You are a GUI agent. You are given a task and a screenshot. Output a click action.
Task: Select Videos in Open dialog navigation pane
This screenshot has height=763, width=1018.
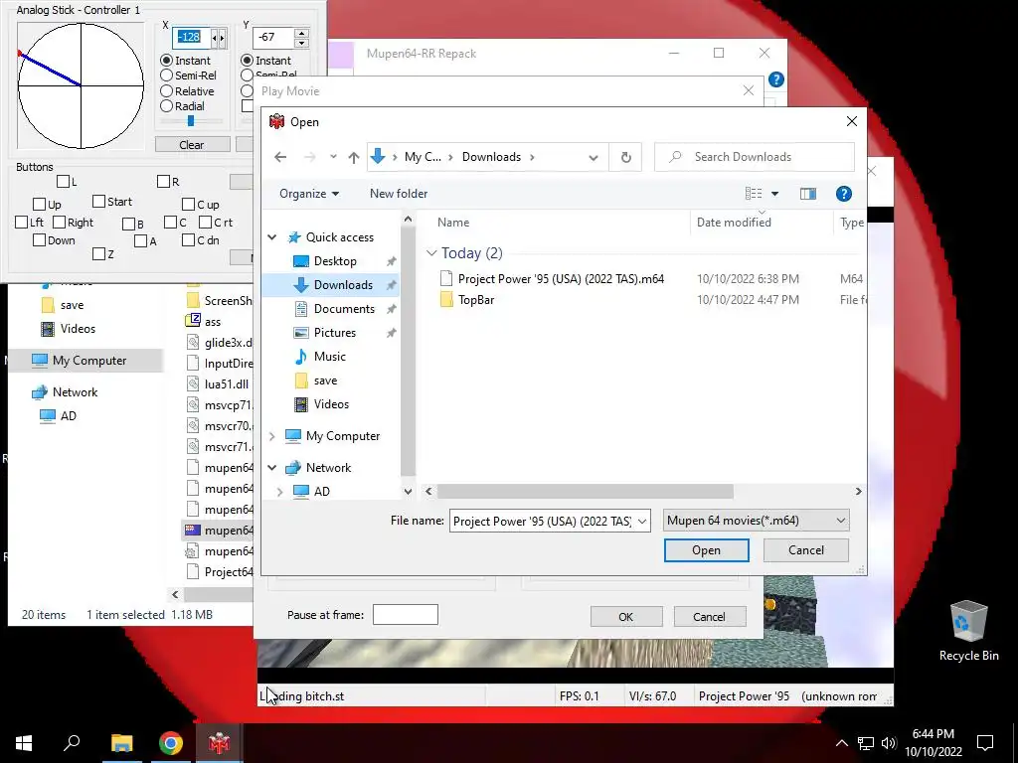(331, 404)
